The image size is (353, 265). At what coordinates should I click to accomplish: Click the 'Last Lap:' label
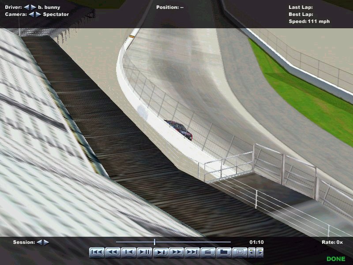(300, 7)
